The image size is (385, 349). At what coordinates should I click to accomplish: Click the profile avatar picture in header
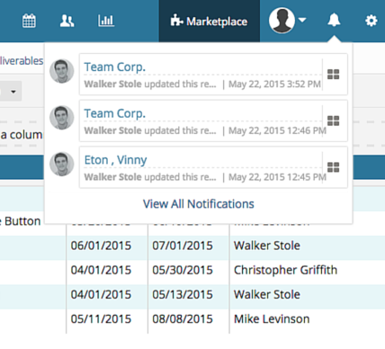pos(282,20)
